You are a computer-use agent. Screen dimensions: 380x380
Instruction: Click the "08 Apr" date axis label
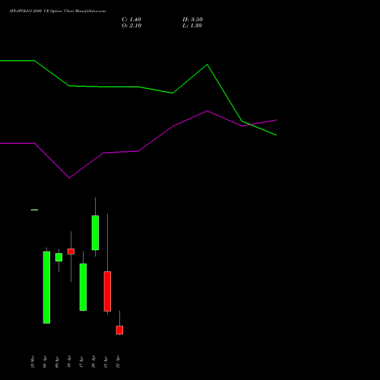tap(45, 362)
